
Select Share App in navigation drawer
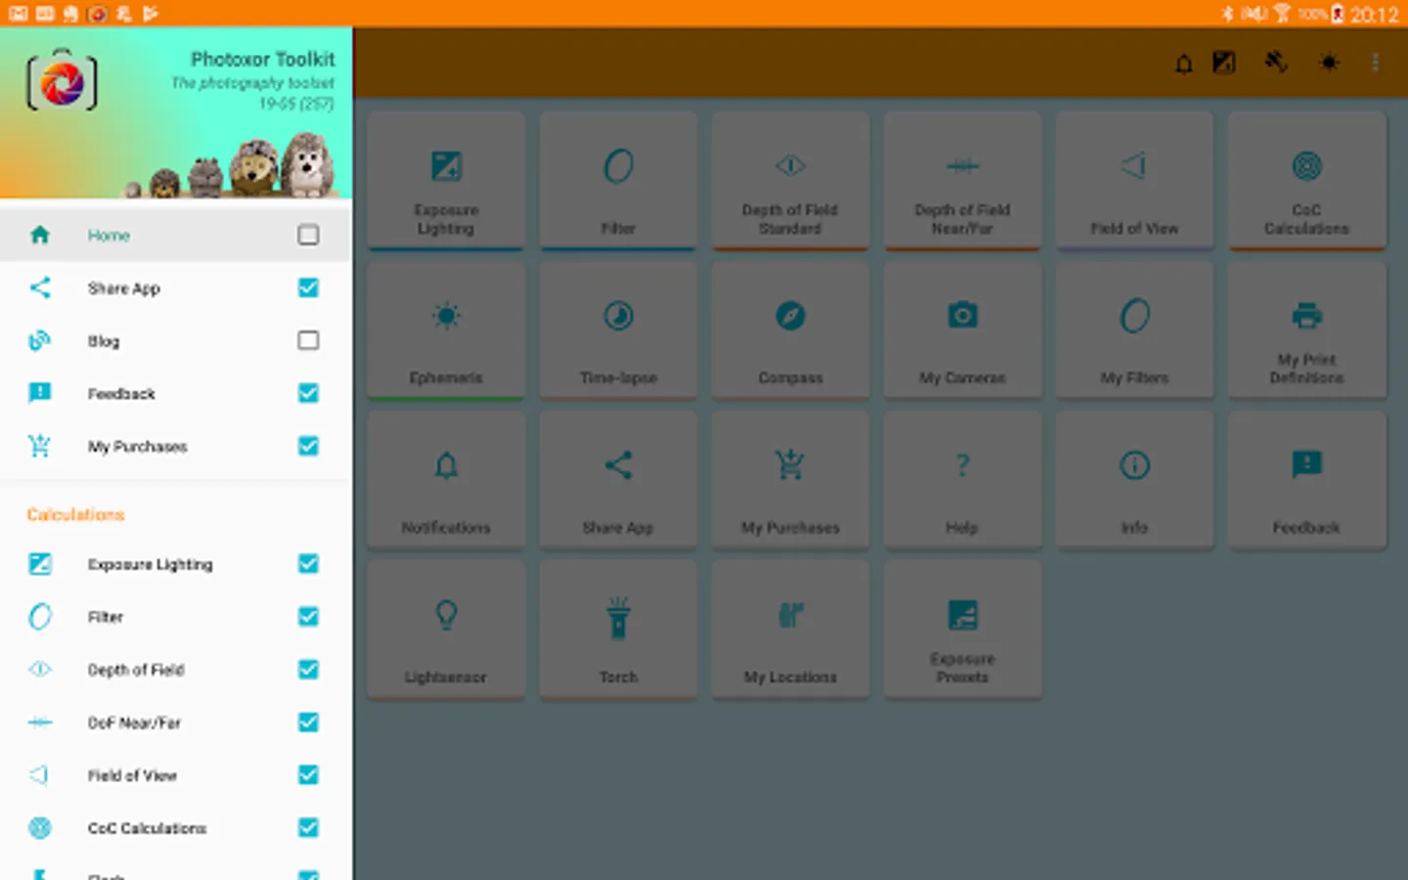point(176,287)
